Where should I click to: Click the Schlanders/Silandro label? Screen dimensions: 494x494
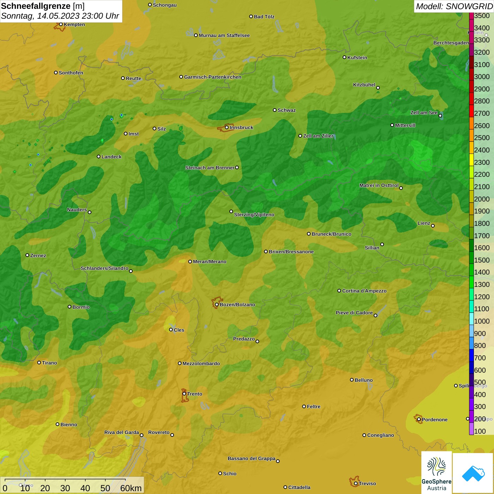[x=104, y=268]
